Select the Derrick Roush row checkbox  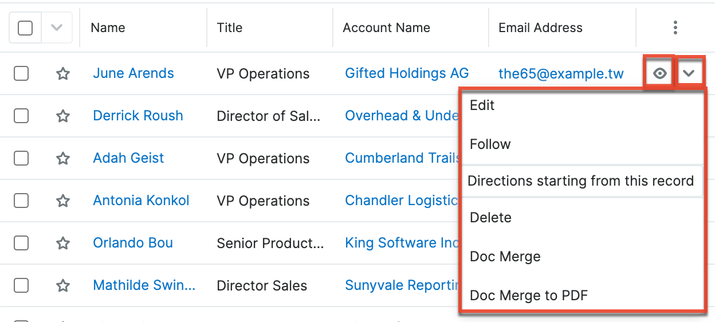point(21,116)
